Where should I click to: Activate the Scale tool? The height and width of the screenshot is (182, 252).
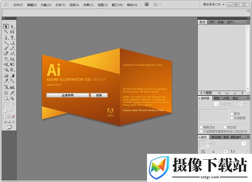pyautogui.click(x=12, y=59)
